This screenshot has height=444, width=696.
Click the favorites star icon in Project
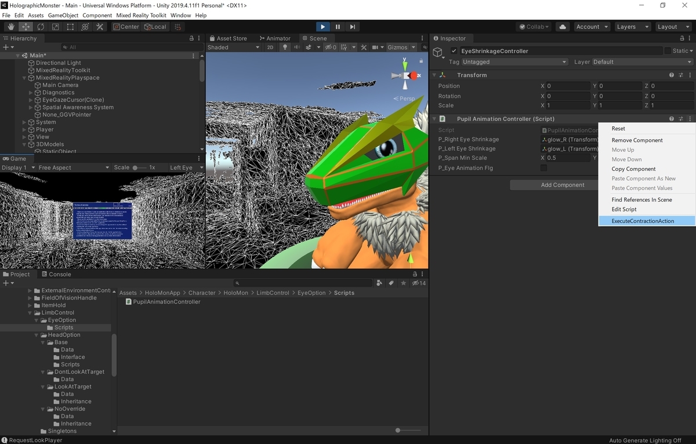pyautogui.click(x=403, y=283)
